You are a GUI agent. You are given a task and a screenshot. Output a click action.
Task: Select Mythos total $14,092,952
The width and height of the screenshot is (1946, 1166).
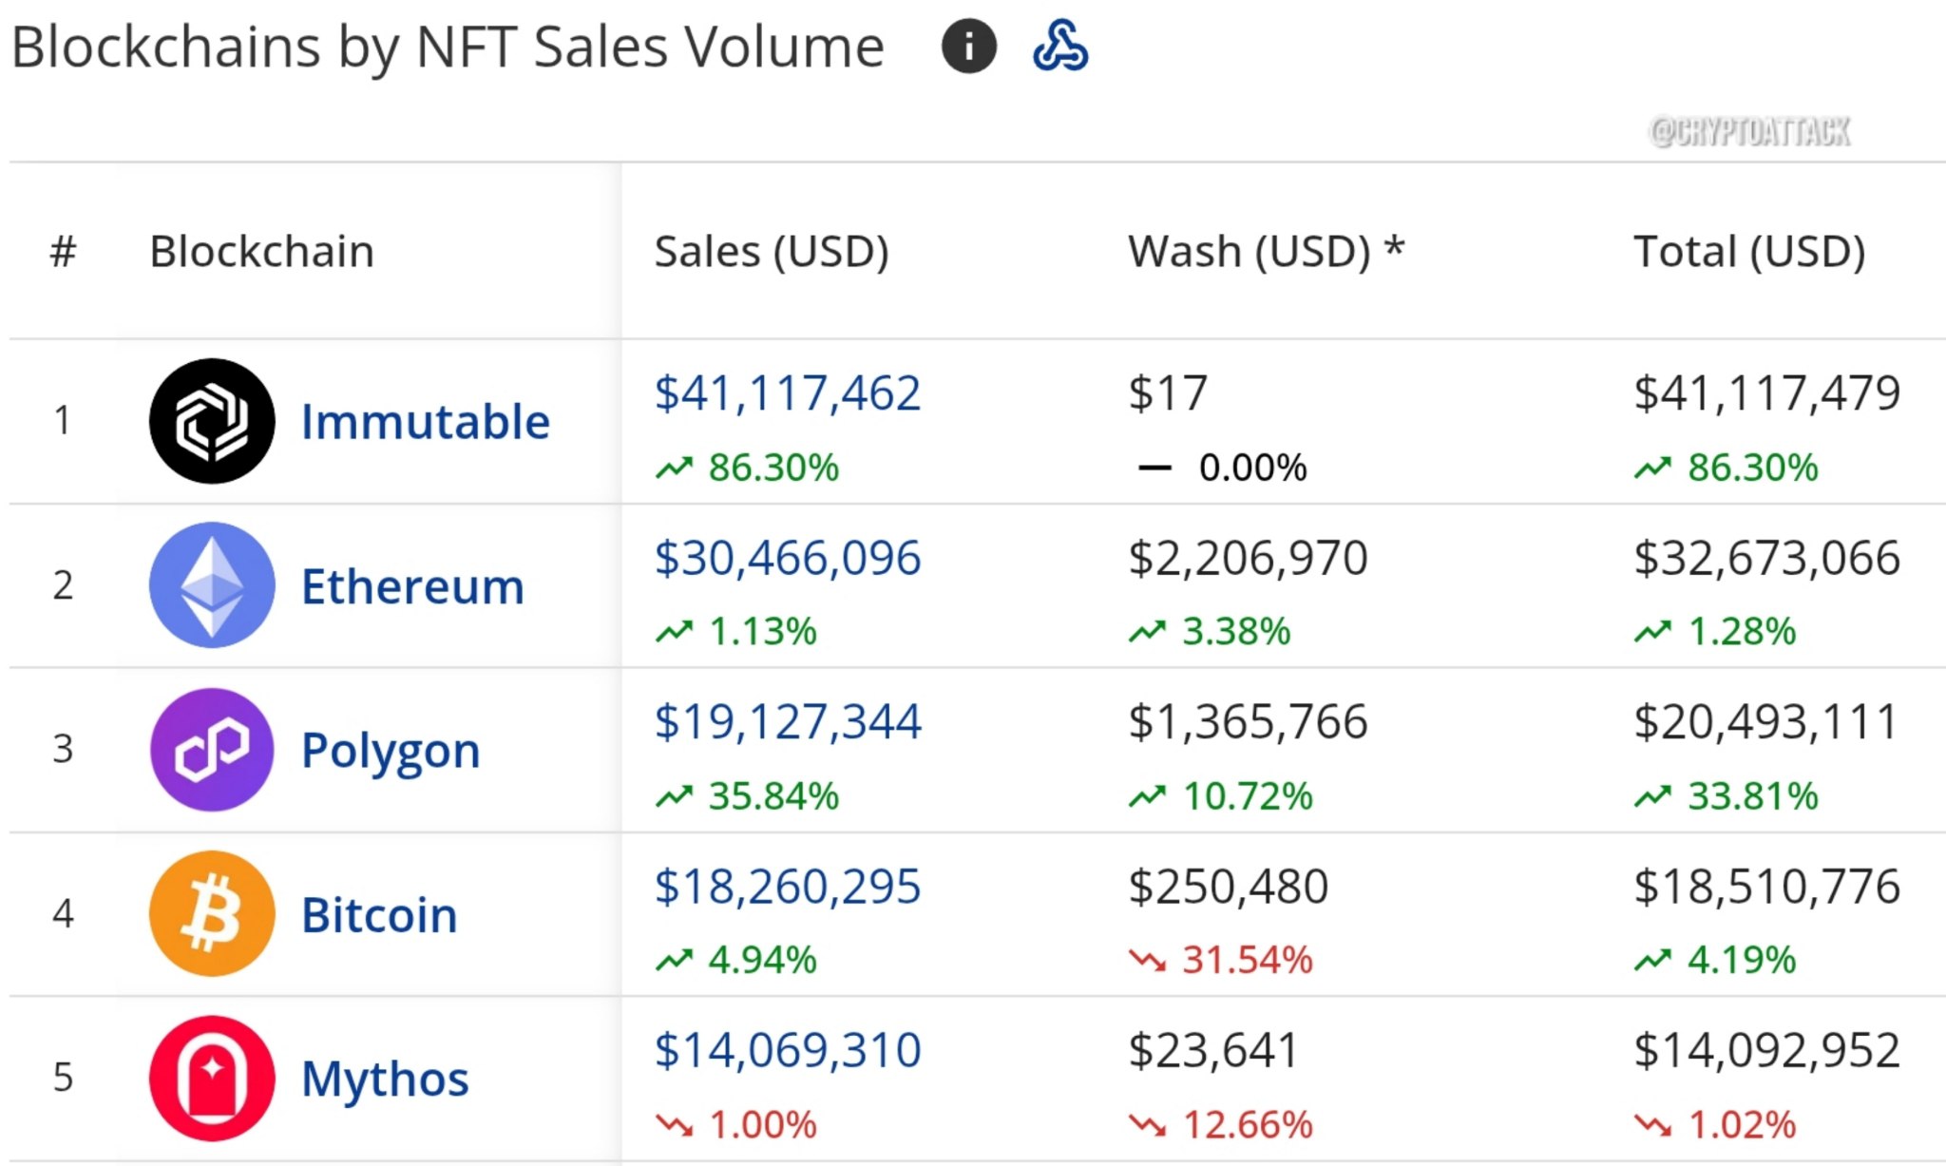coord(1767,1051)
